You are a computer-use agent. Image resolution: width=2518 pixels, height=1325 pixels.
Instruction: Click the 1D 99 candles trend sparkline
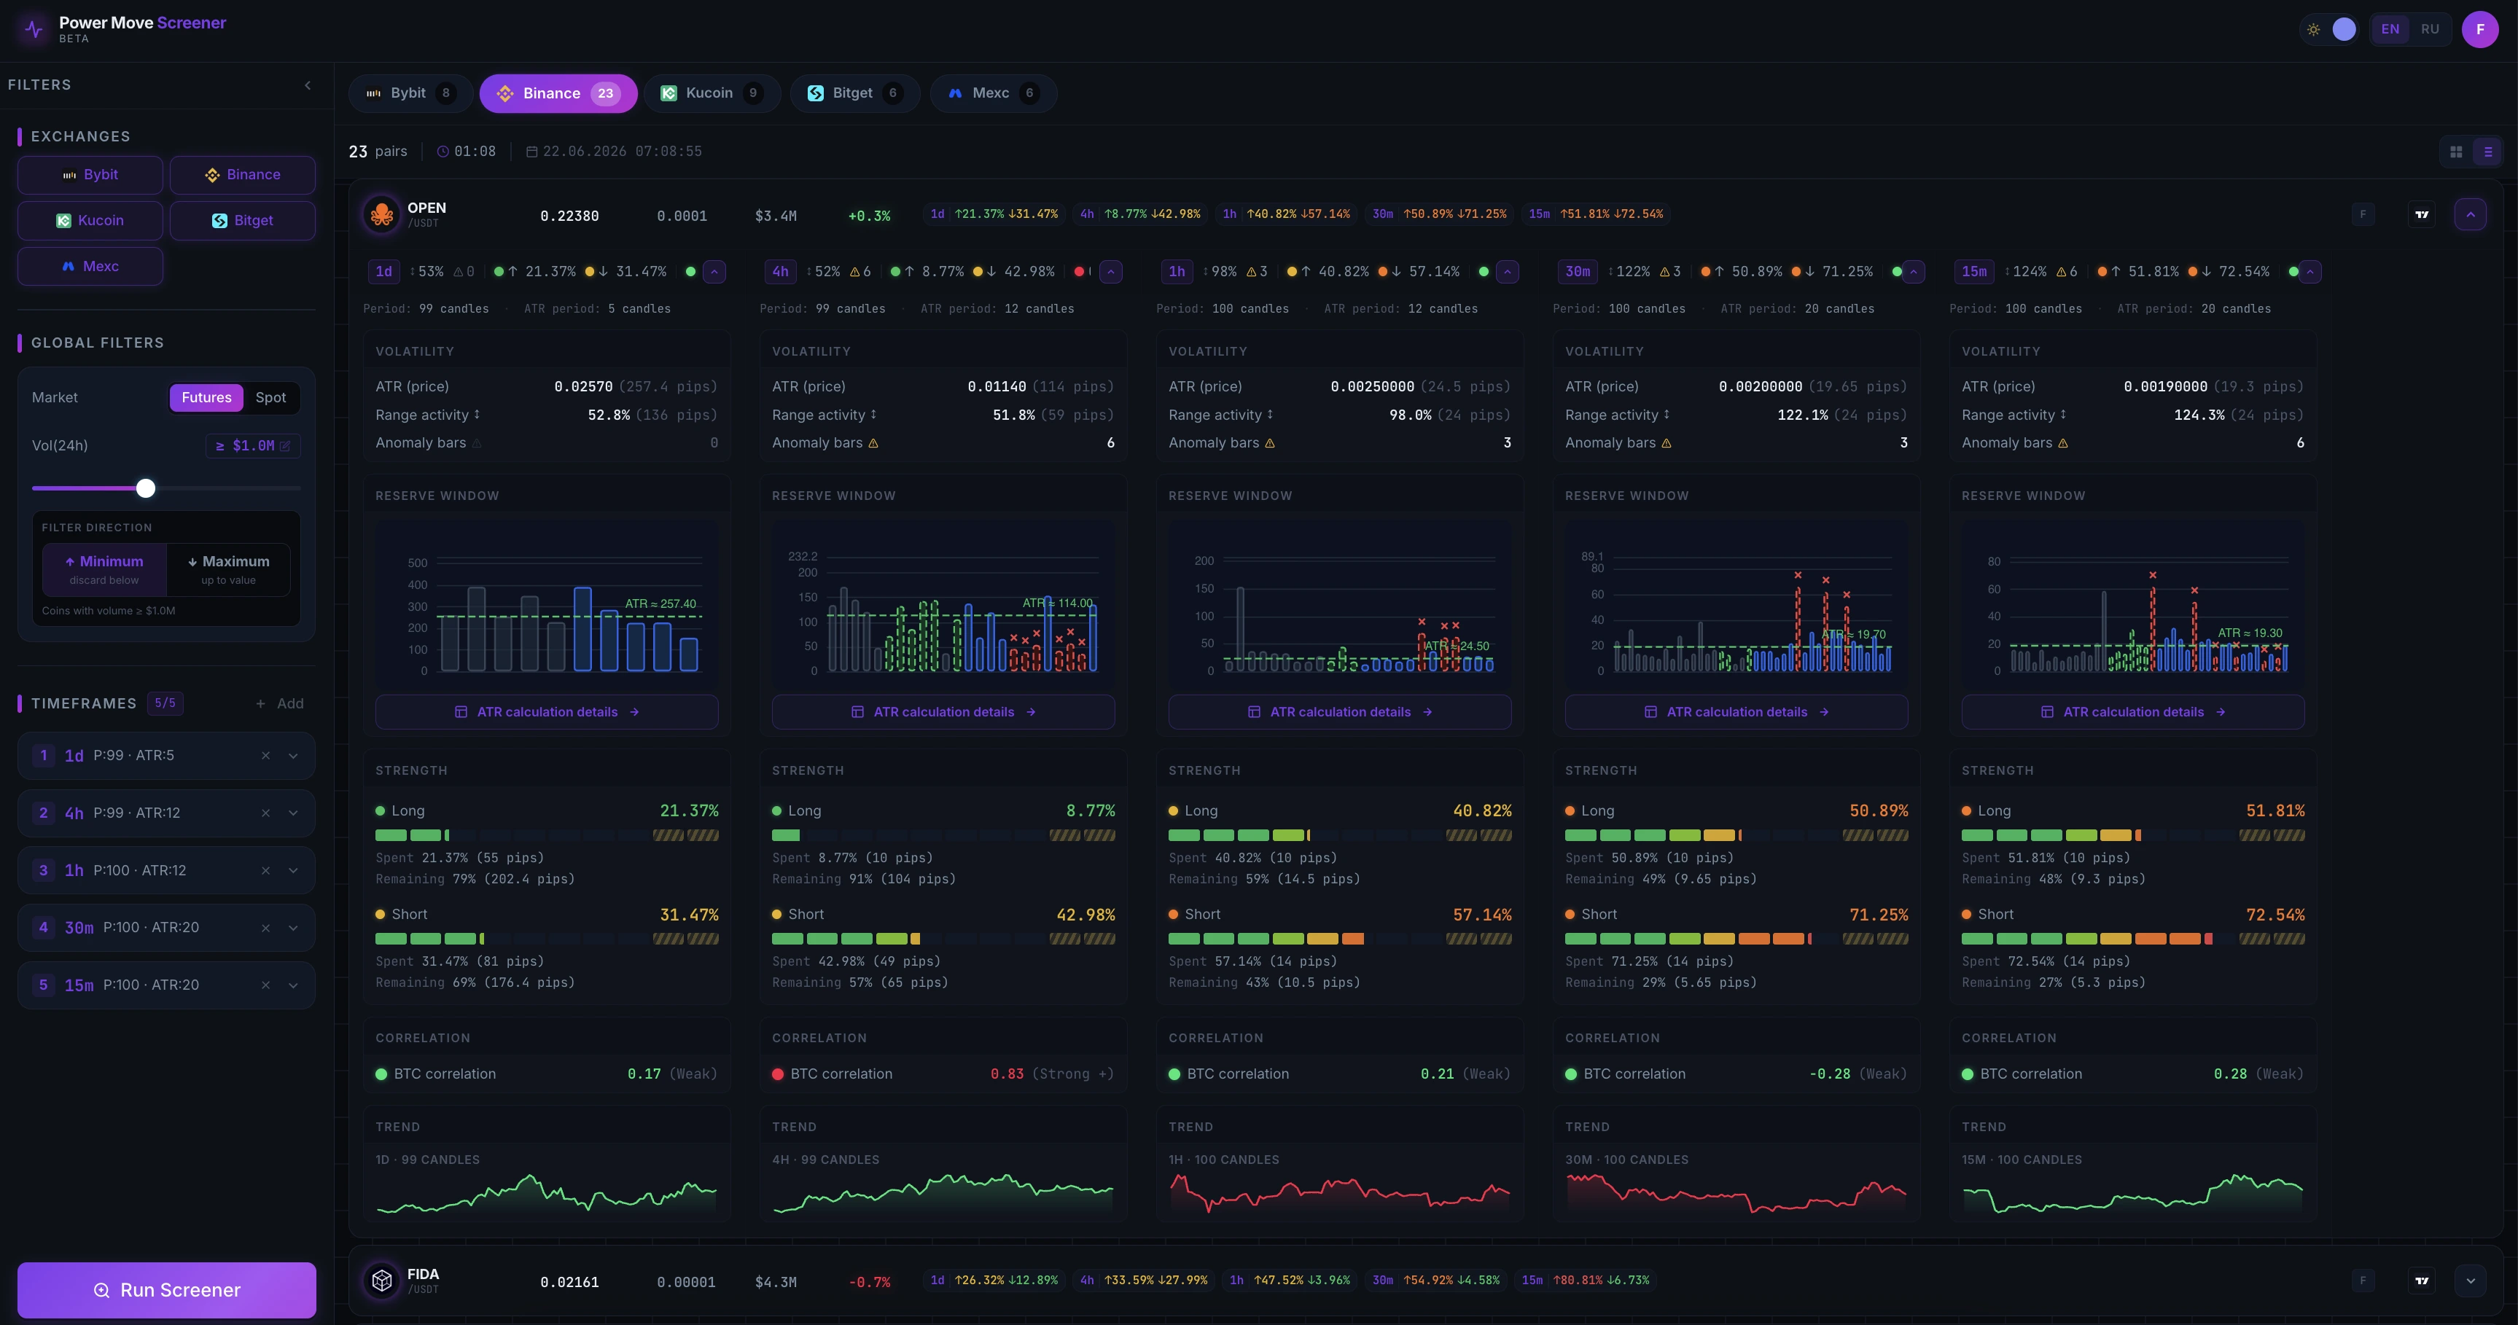click(547, 1193)
